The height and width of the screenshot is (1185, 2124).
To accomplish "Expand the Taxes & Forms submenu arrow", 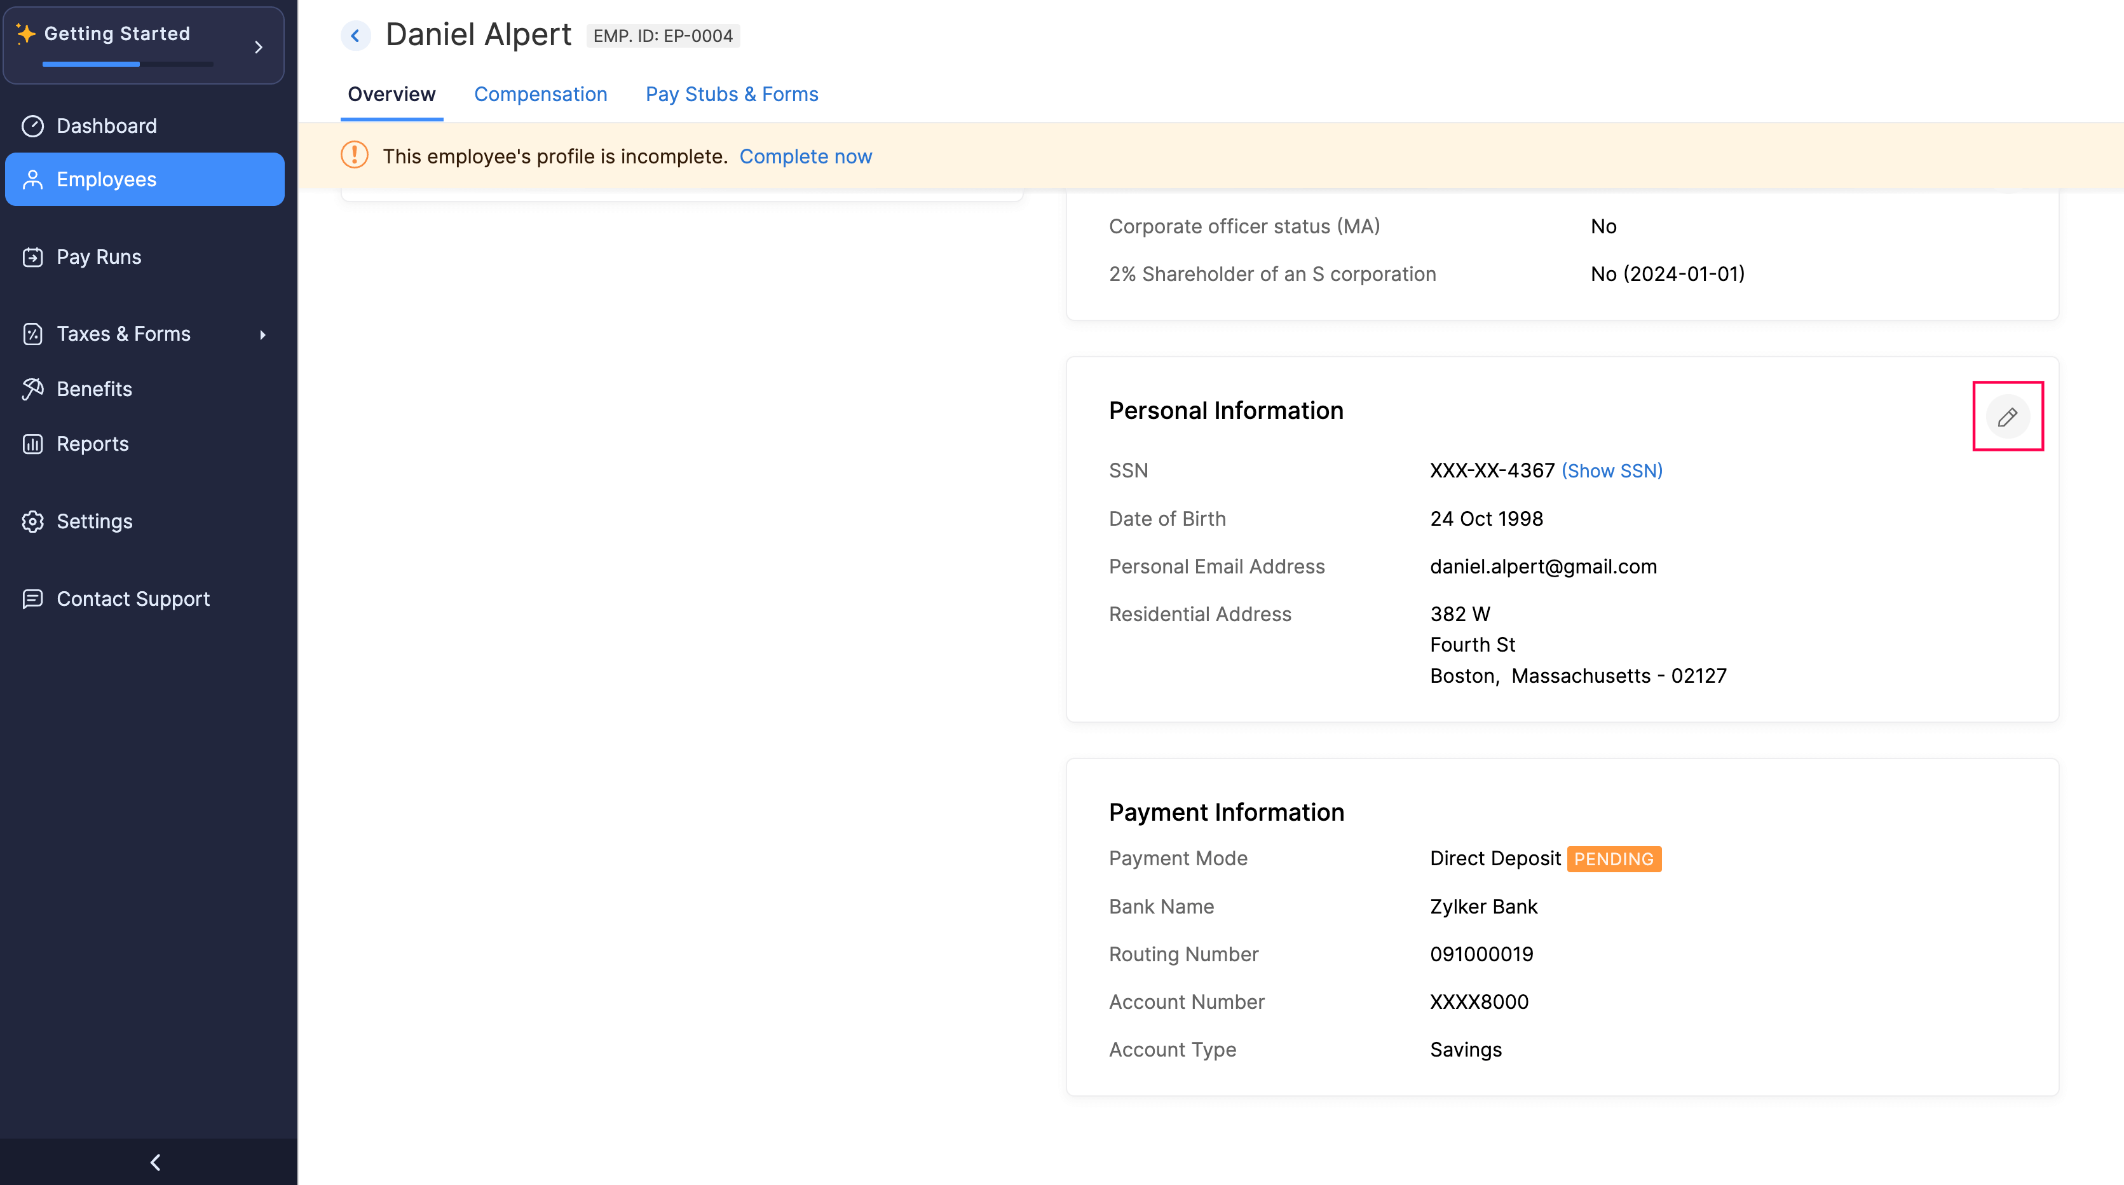I will pyautogui.click(x=262, y=335).
